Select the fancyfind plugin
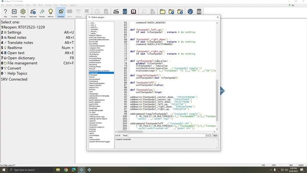 click(x=93, y=64)
